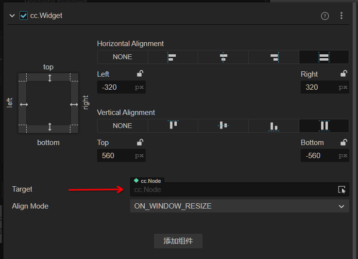This screenshot has width=358, height=259.
Task: Set Vertical Alignment to NONE
Action: [x=122, y=126]
